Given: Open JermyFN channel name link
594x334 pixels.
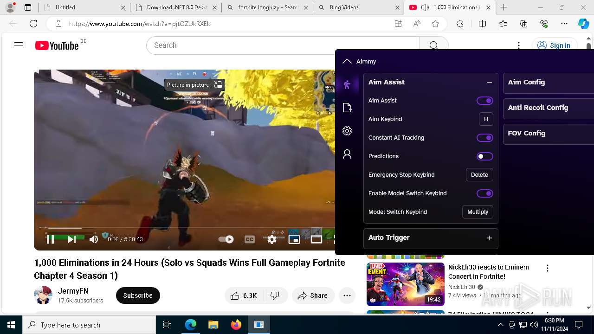Looking at the screenshot, I should click(73, 291).
